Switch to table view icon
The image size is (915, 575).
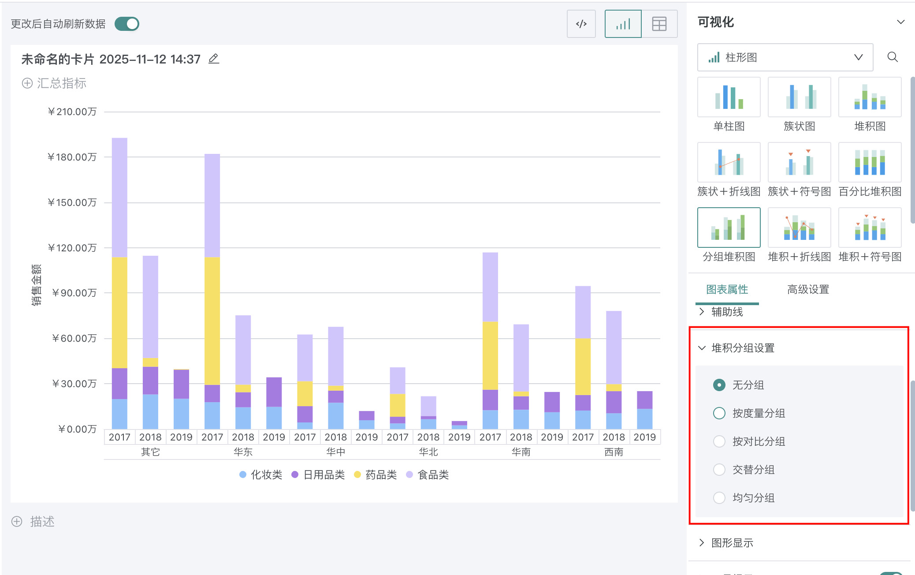coord(659,24)
